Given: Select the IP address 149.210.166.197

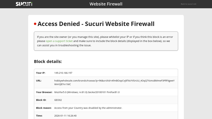Looking at the screenshot, I should [63, 73].
